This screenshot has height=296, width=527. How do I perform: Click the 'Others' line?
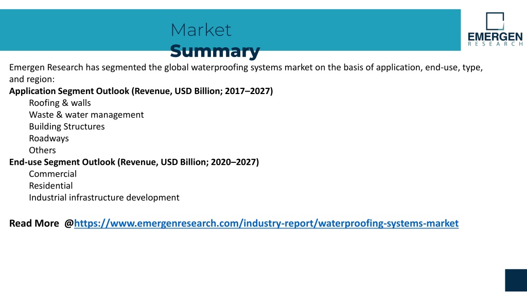click(42, 151)
